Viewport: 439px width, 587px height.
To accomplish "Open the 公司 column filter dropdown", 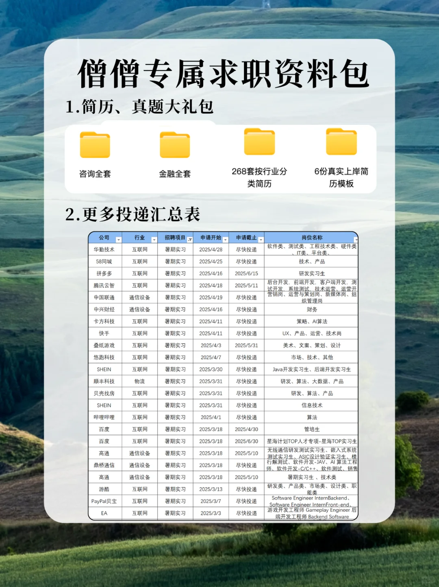I will pyautogui.click(x=119, y=240).
